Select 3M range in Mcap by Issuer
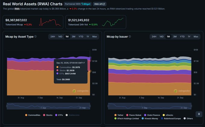 pyautogui.click(x=175, y=37)
